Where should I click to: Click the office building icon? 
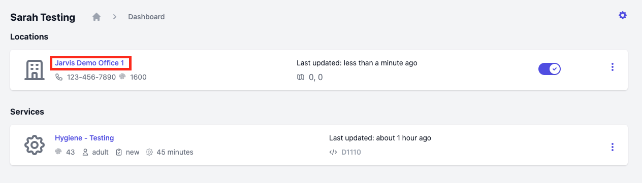coord(35,70)
